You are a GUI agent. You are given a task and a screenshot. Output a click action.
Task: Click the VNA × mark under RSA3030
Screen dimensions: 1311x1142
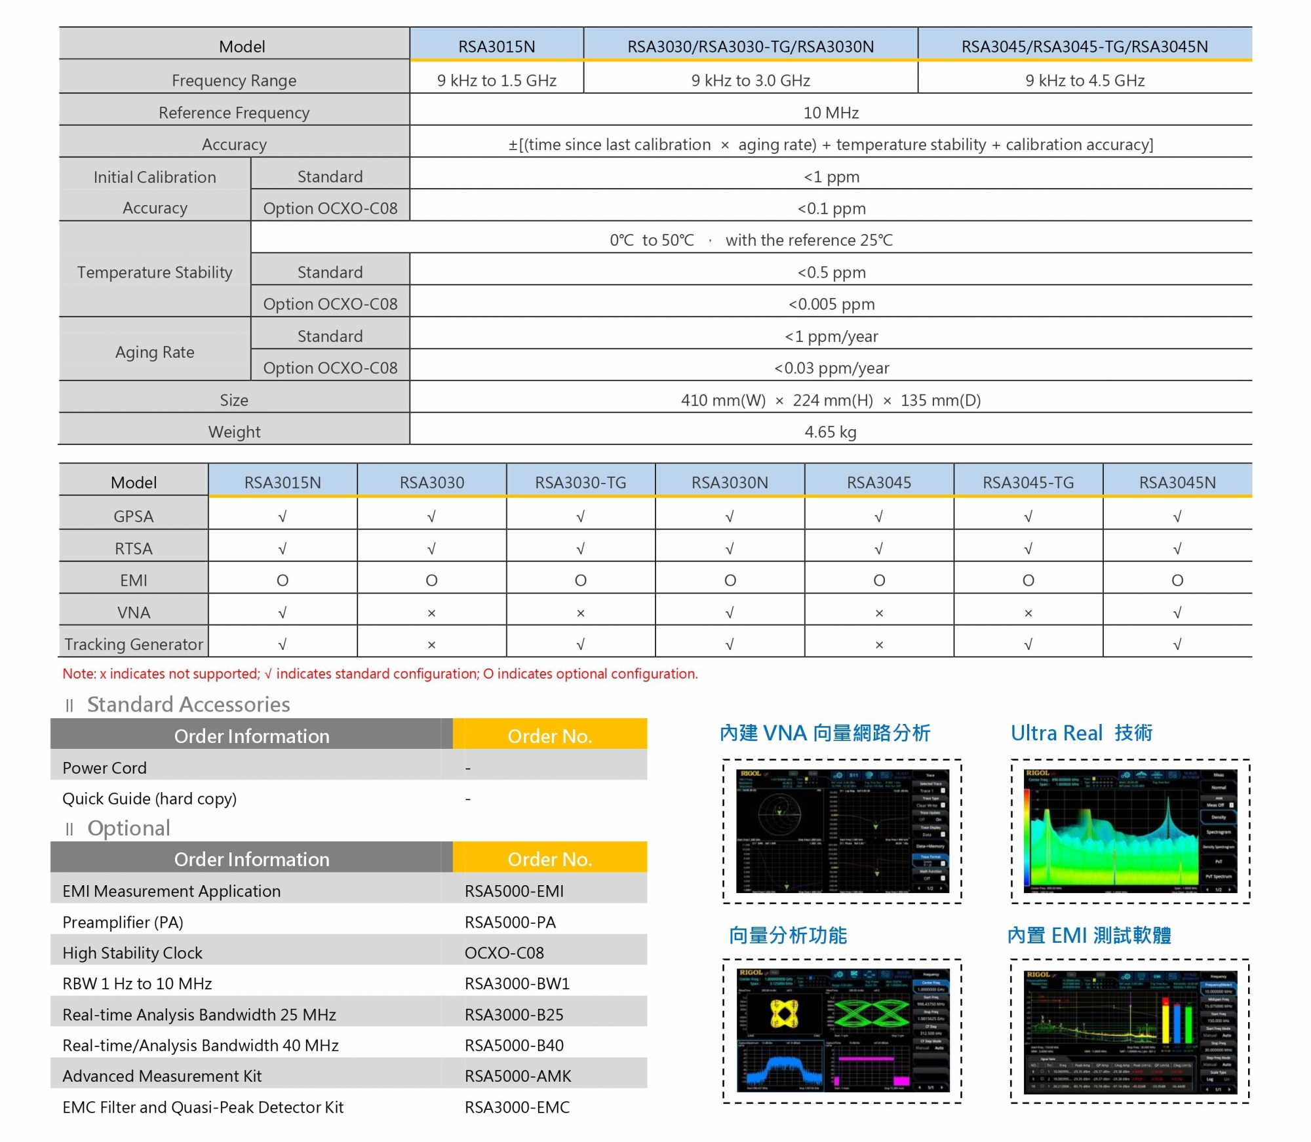click(431, 613)
